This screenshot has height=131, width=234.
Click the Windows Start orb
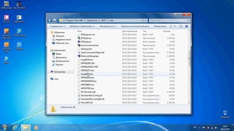tap(4, 128)
